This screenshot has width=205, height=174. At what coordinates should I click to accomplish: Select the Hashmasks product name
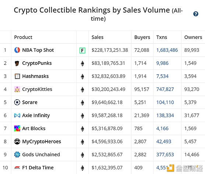pos(35,76)
